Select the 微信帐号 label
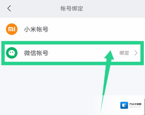This screenshot has width=145, height=115. (36, 53)
